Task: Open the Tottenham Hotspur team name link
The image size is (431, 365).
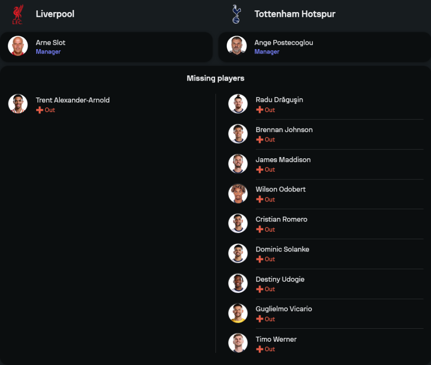Action: point(295,14)
